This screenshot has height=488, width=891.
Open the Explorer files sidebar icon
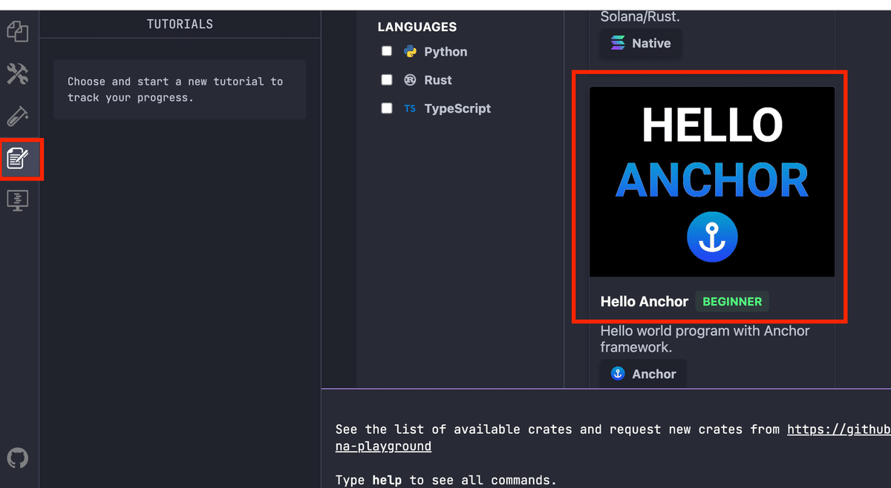pos(18,31)
